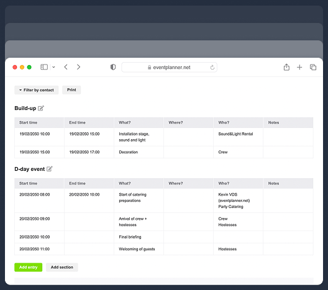Image resolution: width=328 pixels, height=290 pixels.
Task: Select the 'Decoration' cell
Action: tap(139, 152)
